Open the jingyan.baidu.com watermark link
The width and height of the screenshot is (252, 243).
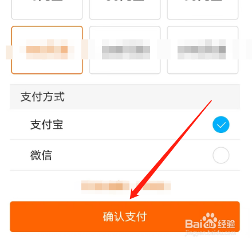pos(210,233)
